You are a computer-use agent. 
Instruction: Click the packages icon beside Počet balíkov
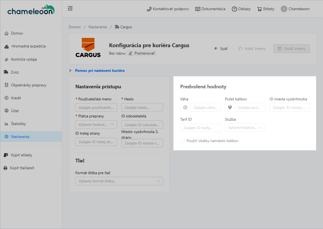click(230, 108)
